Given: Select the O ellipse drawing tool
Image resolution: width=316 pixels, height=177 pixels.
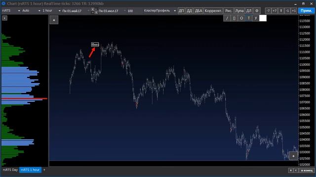Looking at the screenshot, I should (241, 18).
